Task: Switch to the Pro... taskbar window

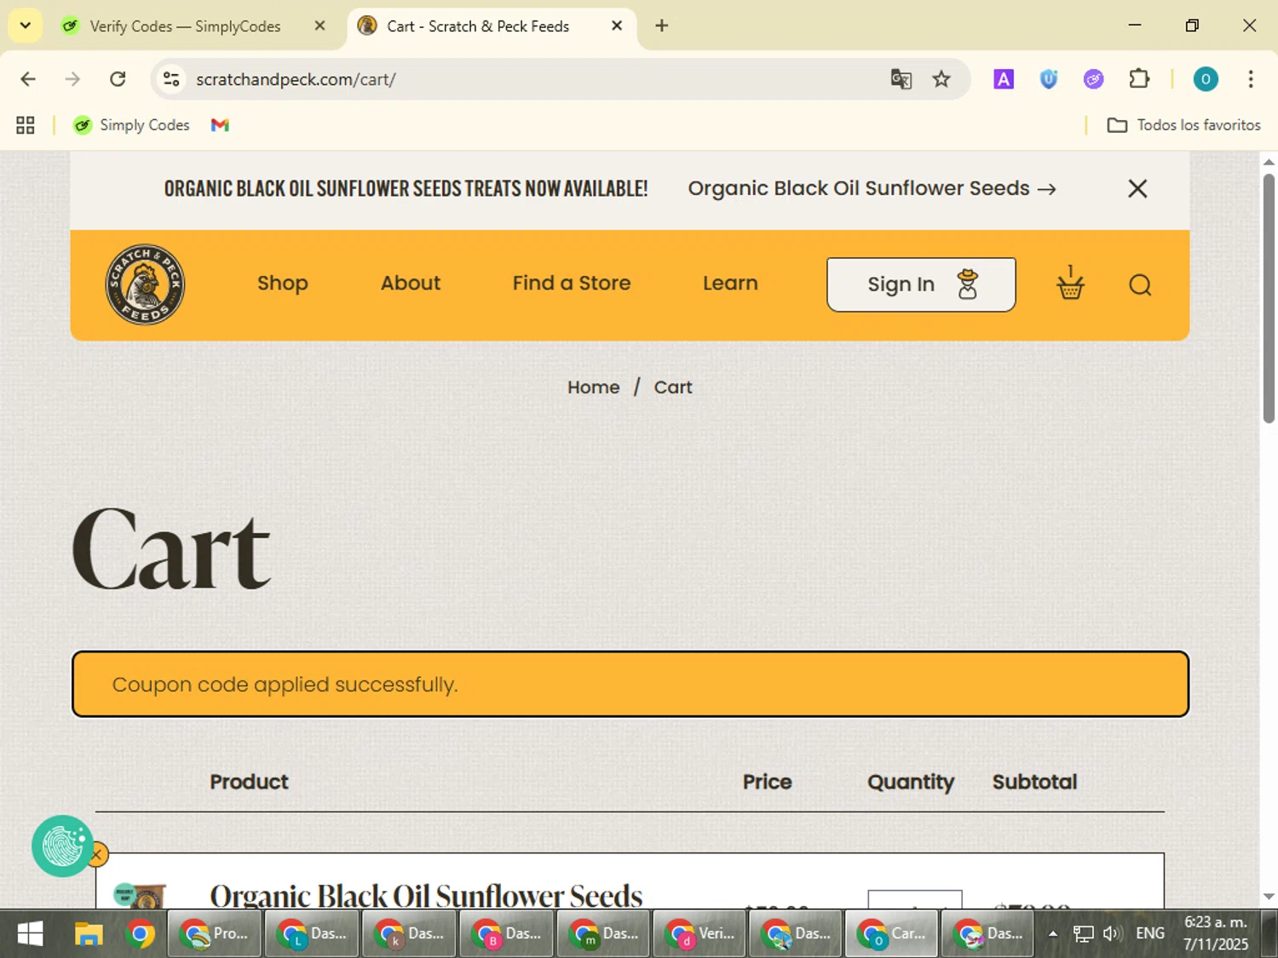Action: 215,934
